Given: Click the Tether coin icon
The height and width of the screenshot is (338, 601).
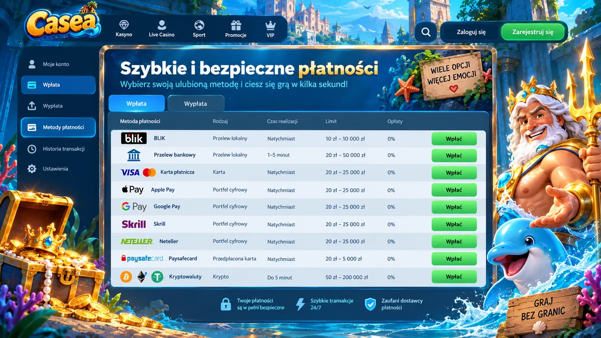Looking at the screenshot, I should (158, 276).
